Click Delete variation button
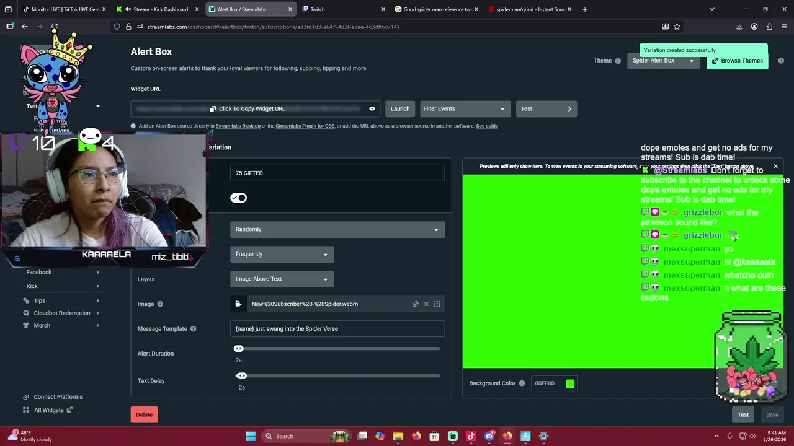The width and height of the screenshot is (794, 446). pos(144,414)
